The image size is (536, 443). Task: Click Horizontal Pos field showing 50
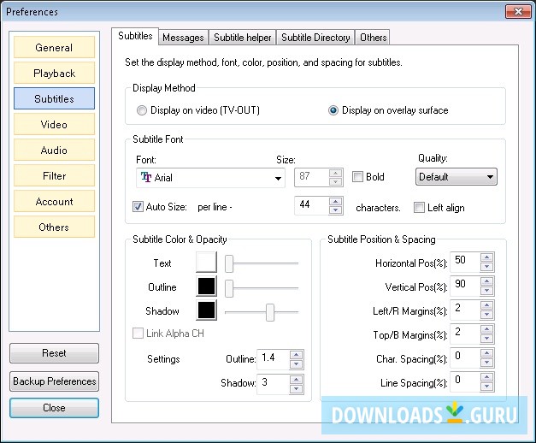(x=465, y=262)
